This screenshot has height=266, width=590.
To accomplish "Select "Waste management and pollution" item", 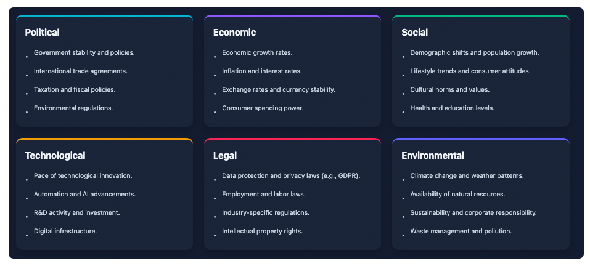I will coord(461,232).
